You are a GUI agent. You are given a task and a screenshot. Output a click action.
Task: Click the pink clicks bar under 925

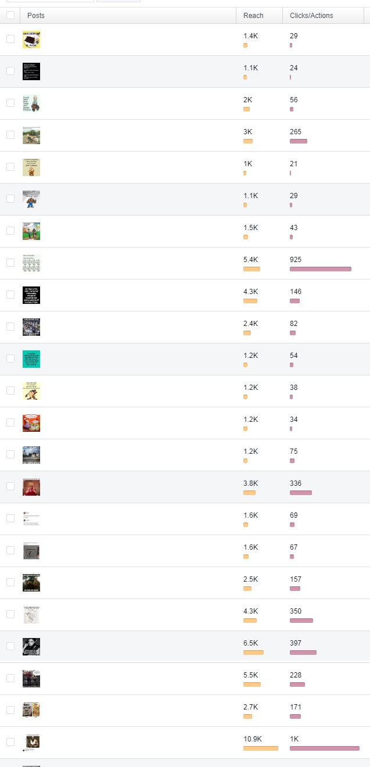click(321, 269)
